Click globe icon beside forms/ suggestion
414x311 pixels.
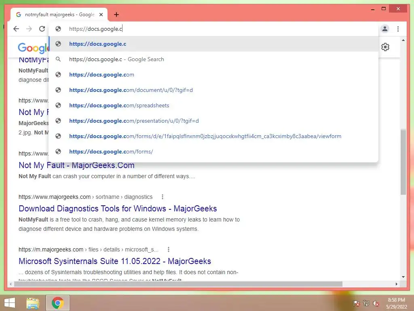58,151
